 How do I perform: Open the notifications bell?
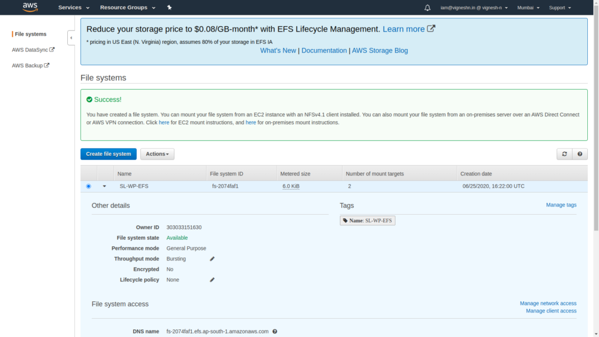coord(427,8)
